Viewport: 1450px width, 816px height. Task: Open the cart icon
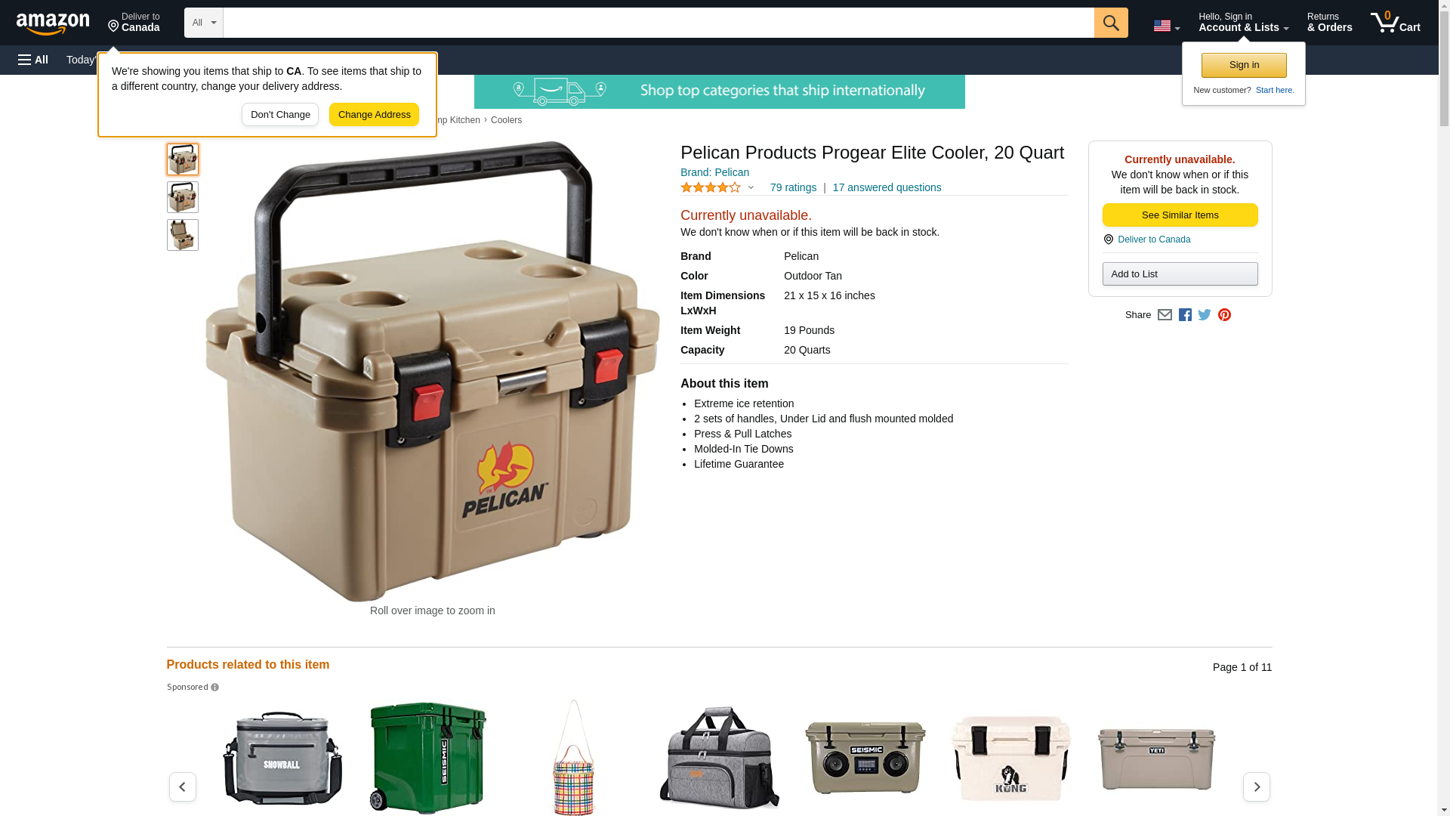pos(1395,23)
